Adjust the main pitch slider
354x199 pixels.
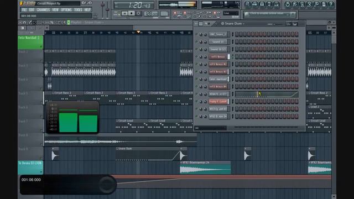pos(107,9)
